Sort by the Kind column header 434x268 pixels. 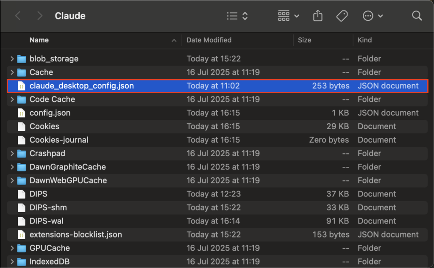pos(364,40)
